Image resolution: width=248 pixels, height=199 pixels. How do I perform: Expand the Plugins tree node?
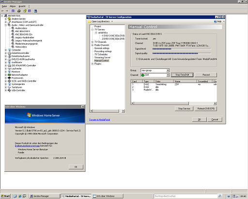pos(93,64)
